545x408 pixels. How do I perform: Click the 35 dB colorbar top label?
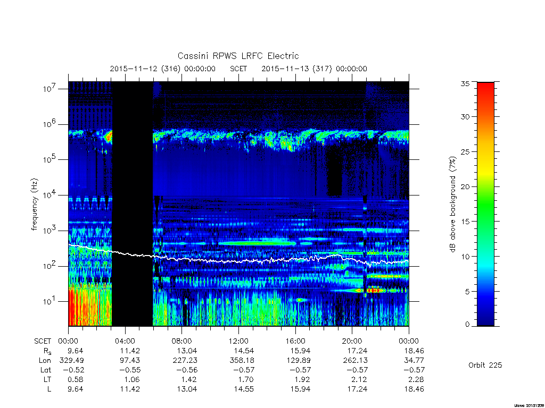click(x=465, y=83)
